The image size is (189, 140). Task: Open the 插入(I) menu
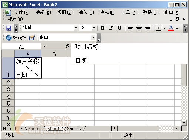[x=86, y=13]
